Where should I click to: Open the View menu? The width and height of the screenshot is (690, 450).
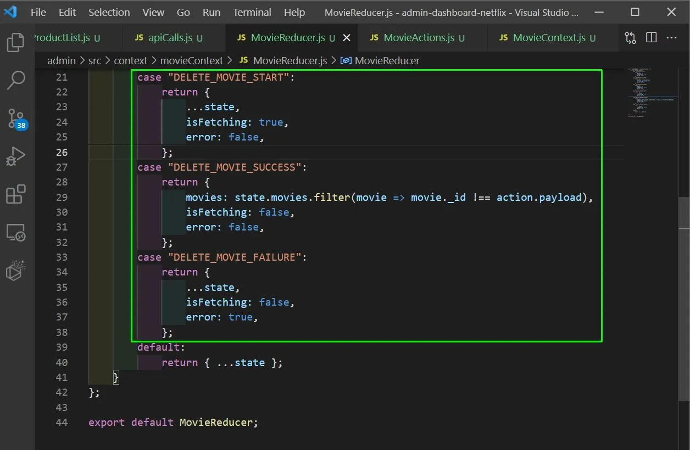153,12
